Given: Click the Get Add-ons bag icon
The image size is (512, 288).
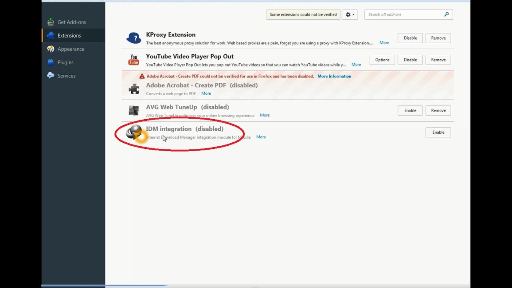Looking at the screenshot, I should click(50, 22).
